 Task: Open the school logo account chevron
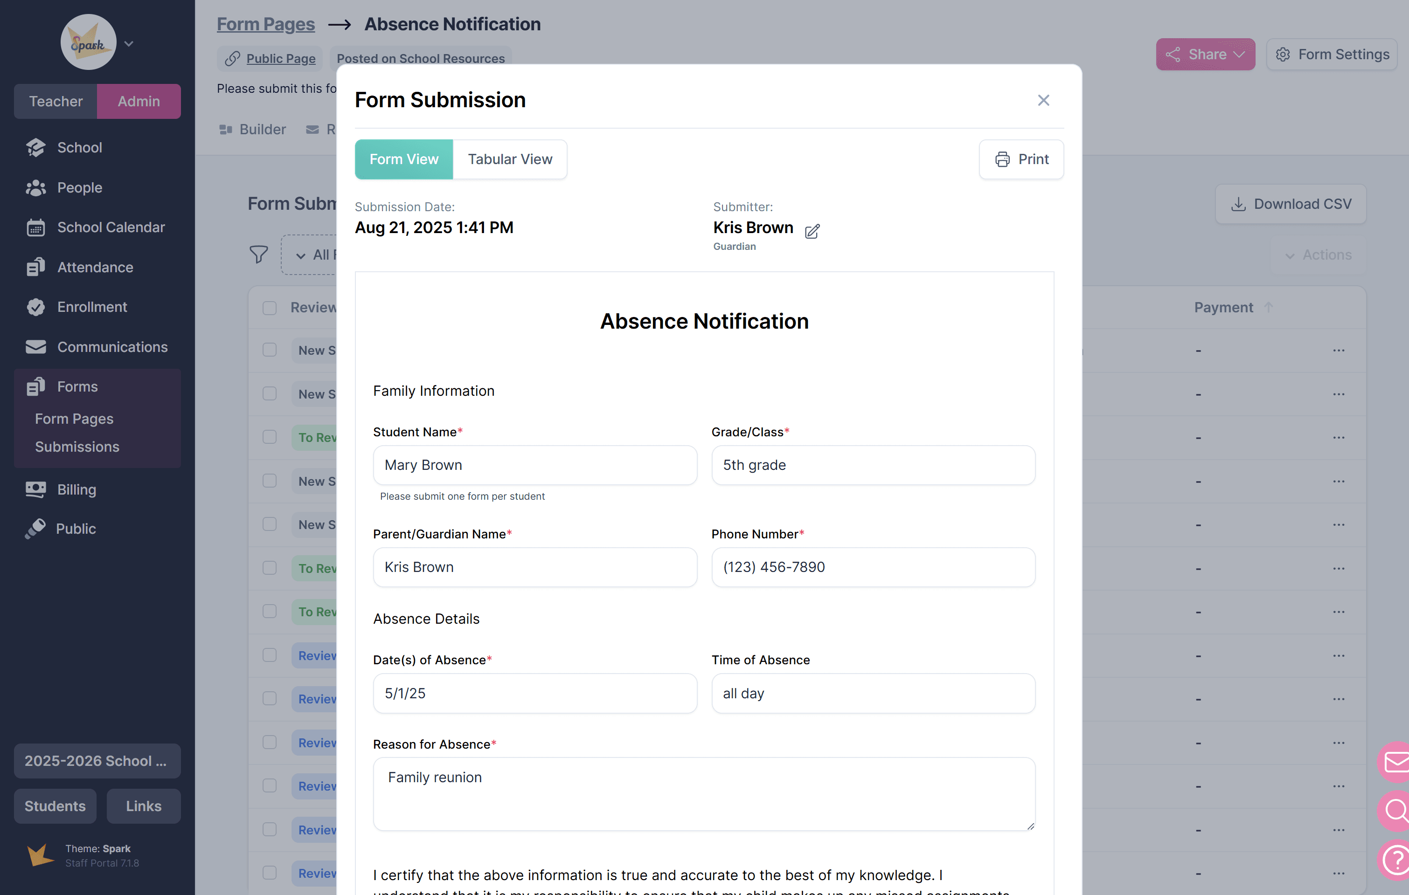(129, 44)
